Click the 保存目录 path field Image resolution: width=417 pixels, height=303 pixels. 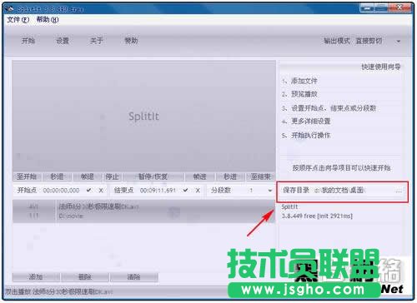(x=339, y=191)
